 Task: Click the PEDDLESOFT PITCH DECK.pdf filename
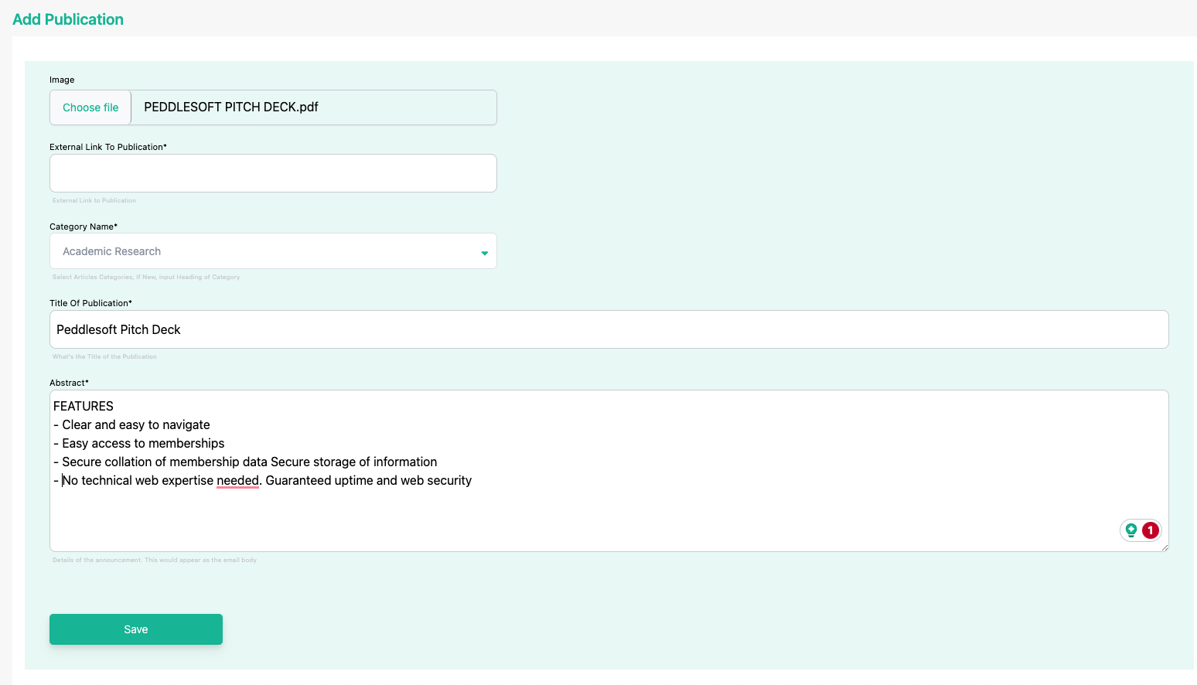coord(231,107)
